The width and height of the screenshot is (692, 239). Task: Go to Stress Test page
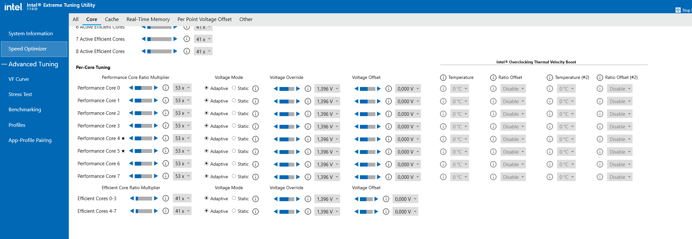pos(20,94)
